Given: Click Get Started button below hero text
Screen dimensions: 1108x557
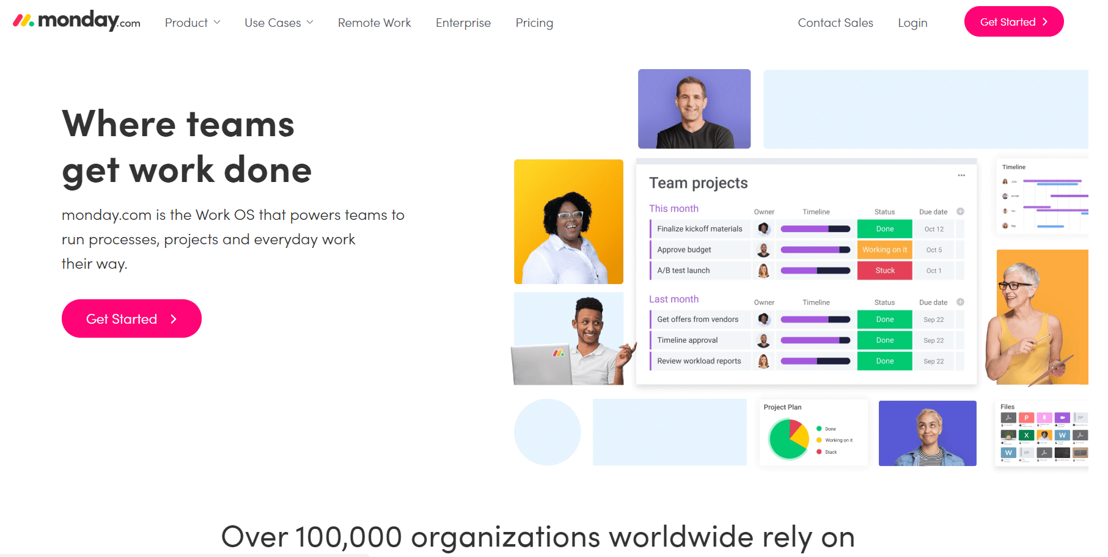Looking at the screenshot, I should click(x=131, y=318).
